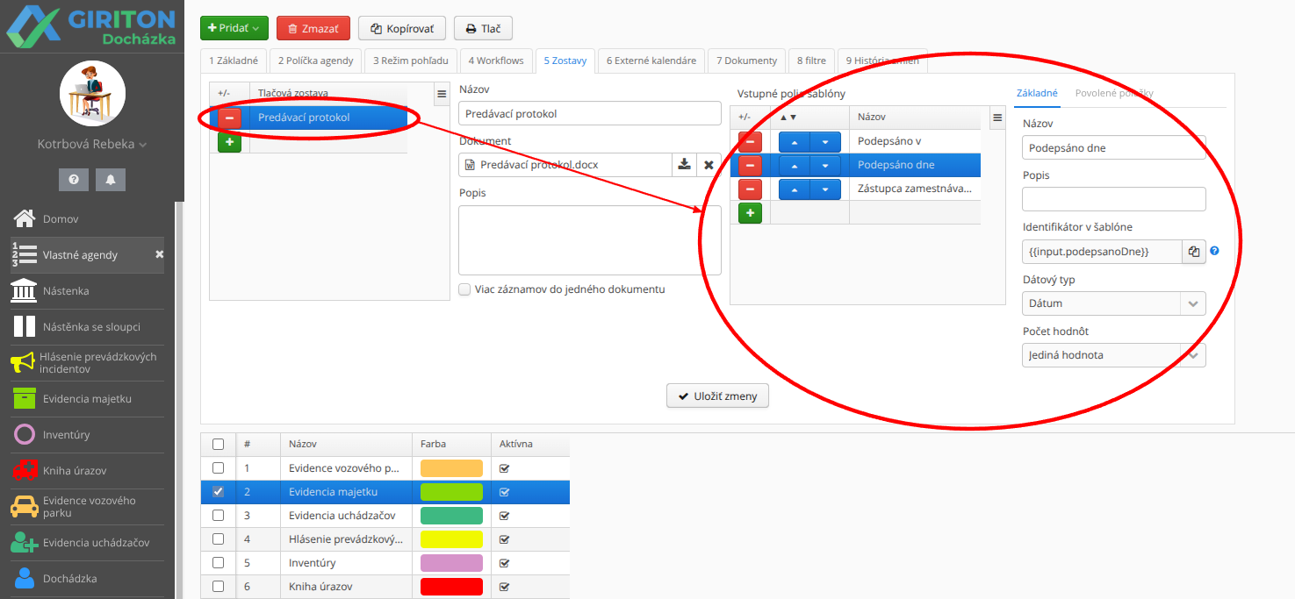This screenshot has width=1295, height=599.
Task: Add a new template input field with the green plus
Action: [x=750, y=212]
